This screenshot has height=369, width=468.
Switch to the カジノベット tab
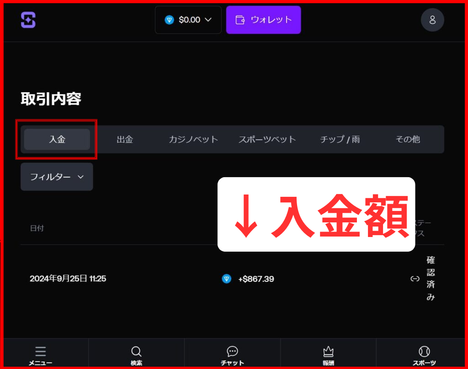coord(193,139)
